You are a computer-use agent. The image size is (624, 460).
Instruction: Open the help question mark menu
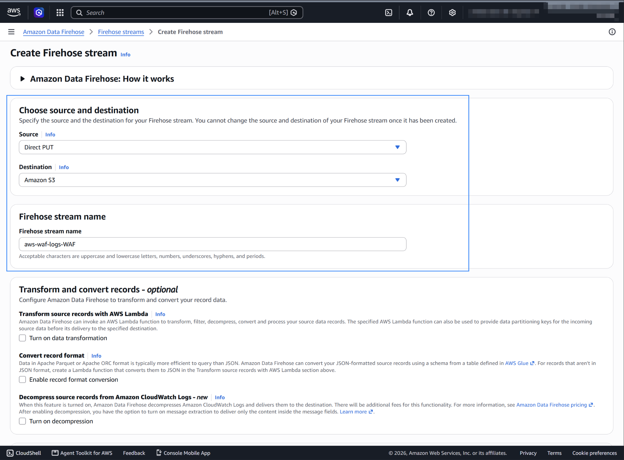tap(431, 12)
